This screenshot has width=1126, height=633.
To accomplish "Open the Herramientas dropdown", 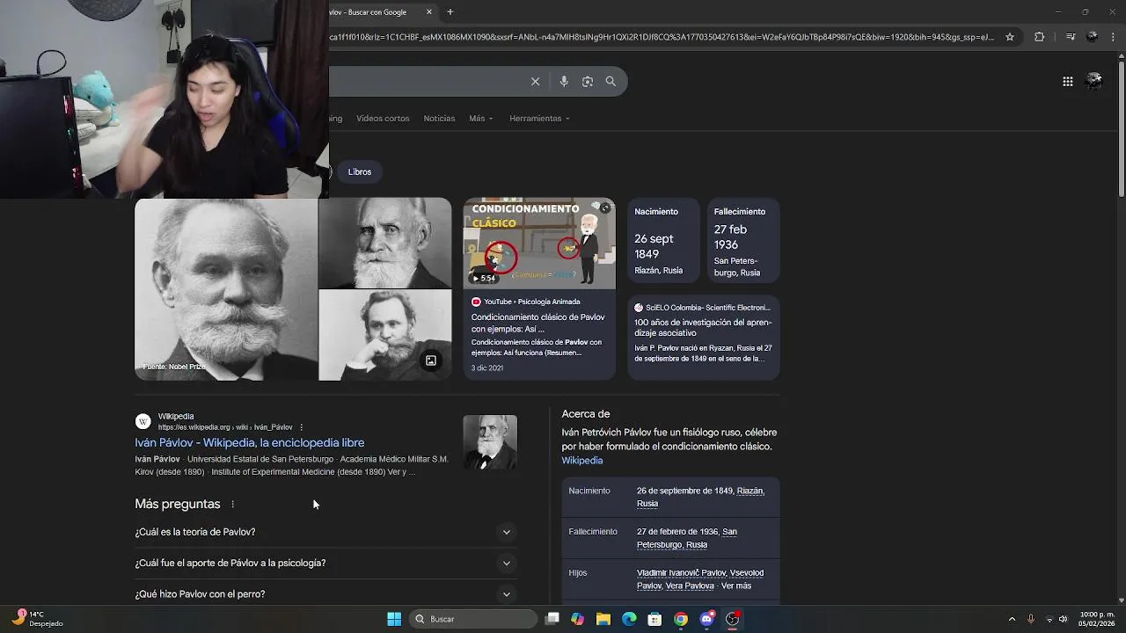I will click(539, 118).
